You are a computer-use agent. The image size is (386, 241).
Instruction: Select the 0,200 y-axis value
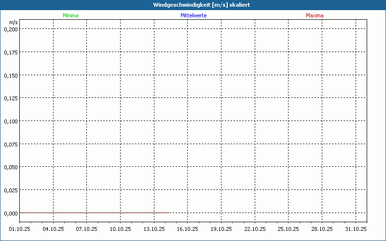tap(11, 29)
